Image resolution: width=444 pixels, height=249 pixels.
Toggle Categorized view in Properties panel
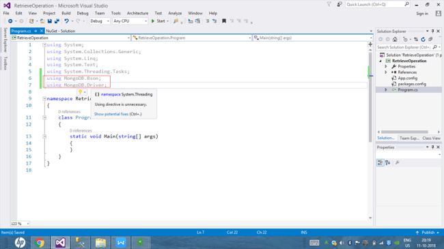[380, 162]
